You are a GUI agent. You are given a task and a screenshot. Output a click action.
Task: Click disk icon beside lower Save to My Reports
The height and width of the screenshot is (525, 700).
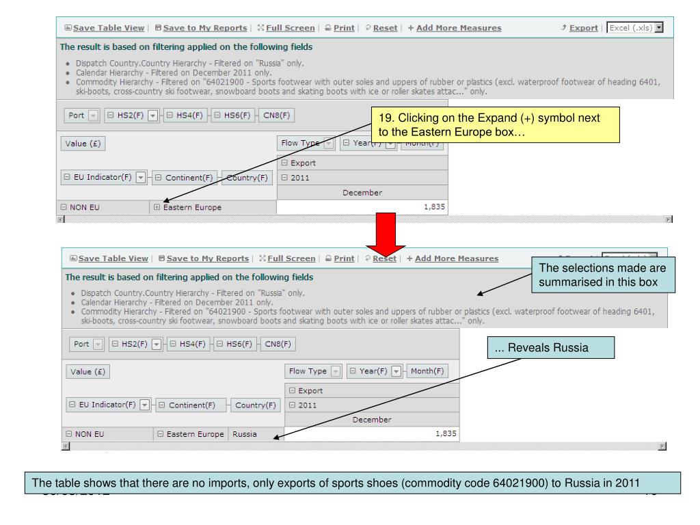point(161,258)
